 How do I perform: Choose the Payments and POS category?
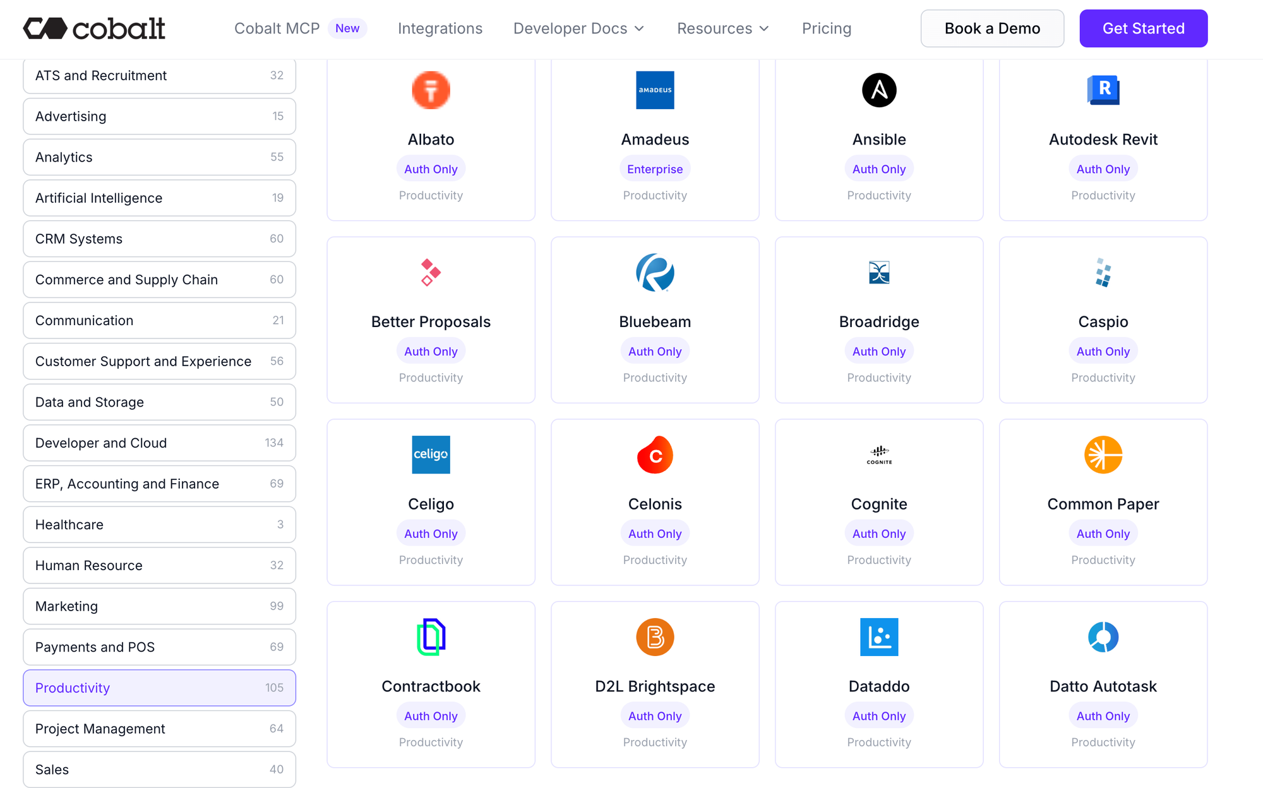click(159, 647)
